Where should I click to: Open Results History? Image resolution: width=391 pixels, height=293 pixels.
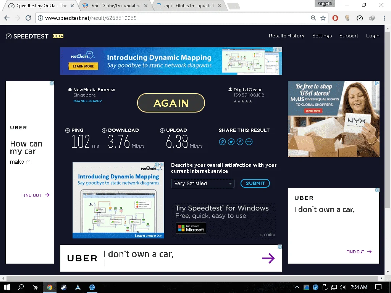click(286, 35)
